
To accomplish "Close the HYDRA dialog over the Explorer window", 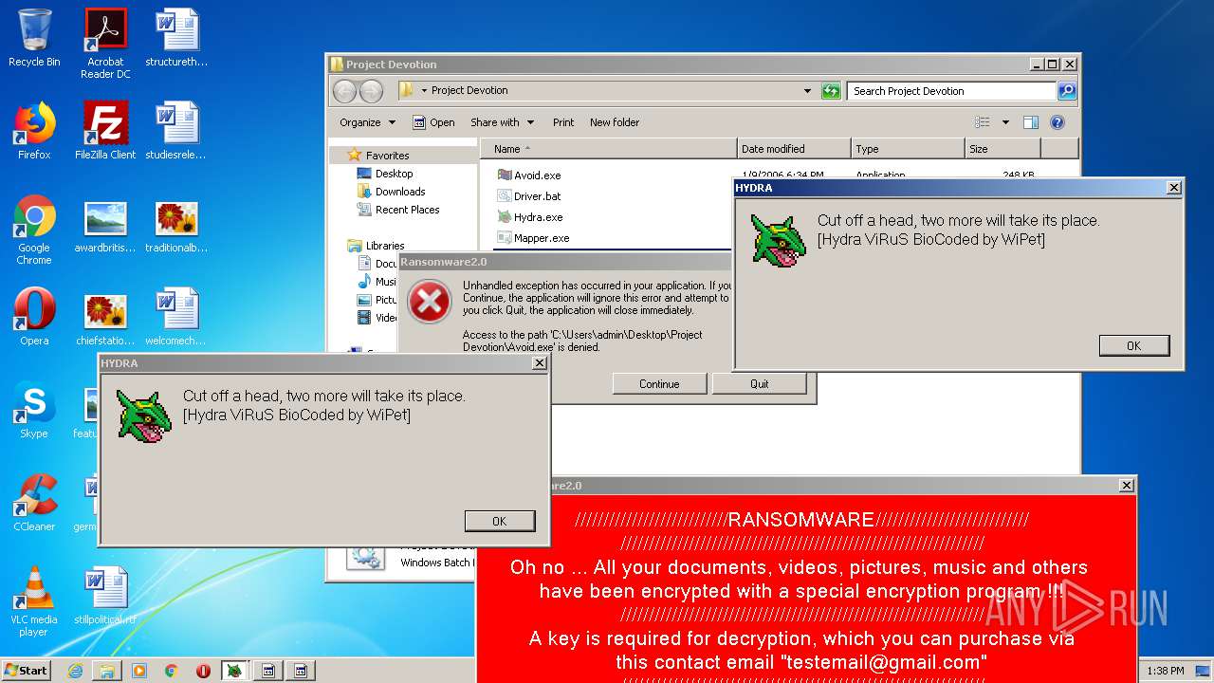I will tap(1173, 188).
